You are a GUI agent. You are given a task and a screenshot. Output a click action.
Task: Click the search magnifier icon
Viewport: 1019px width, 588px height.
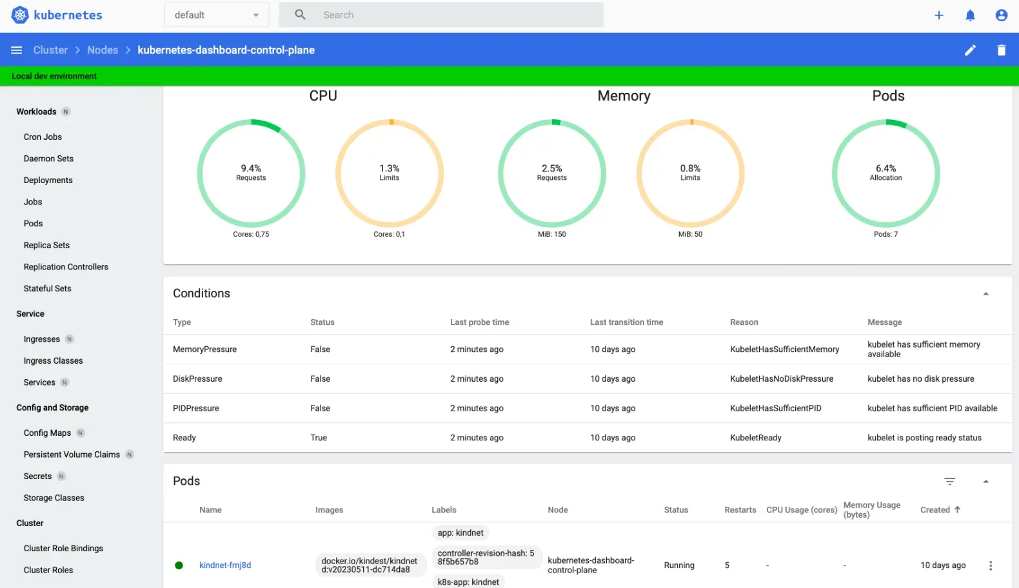point(300,14)
